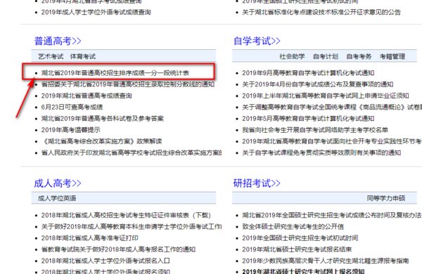
Task: Open 2019年全国硕士研究生招生考试初试时间 in 研招考试 list
Action: [x=300, y=238]
